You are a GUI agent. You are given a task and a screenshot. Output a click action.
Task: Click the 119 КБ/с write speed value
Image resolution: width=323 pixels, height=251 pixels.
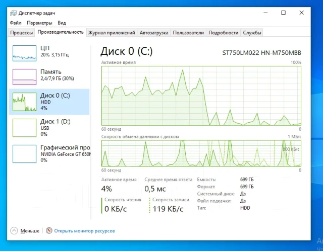168,209
